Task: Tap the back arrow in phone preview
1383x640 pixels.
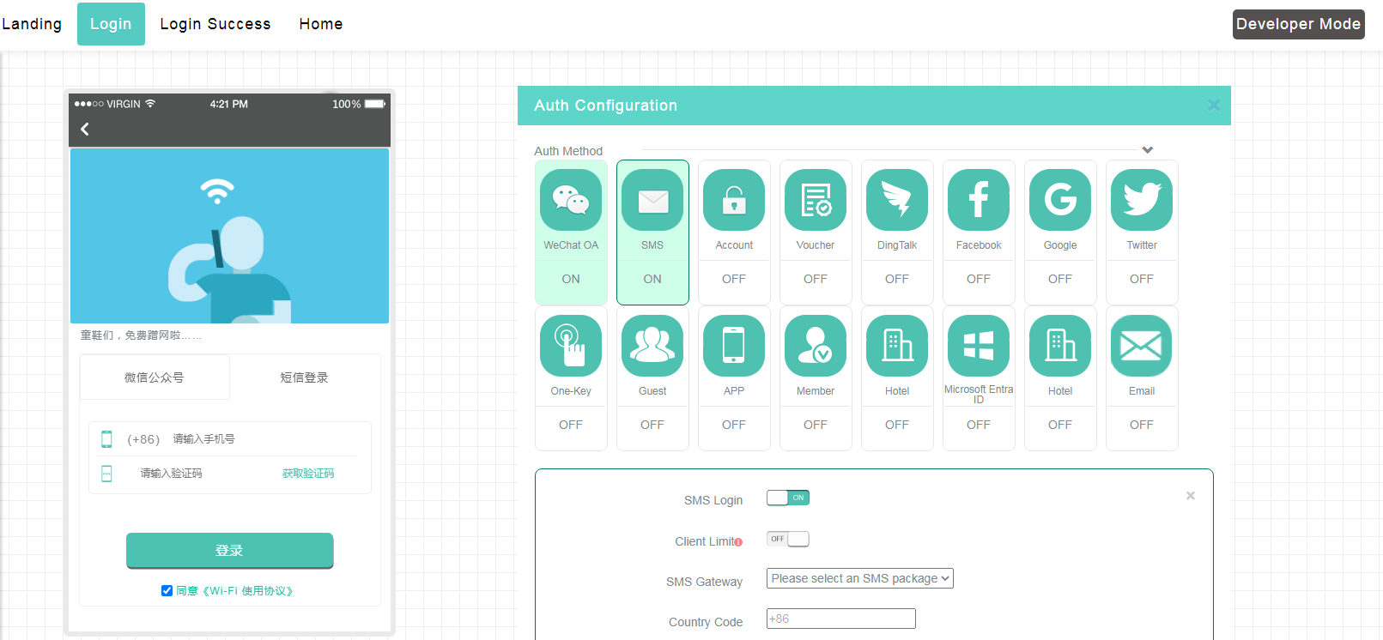Action: [x=85, y=130]
